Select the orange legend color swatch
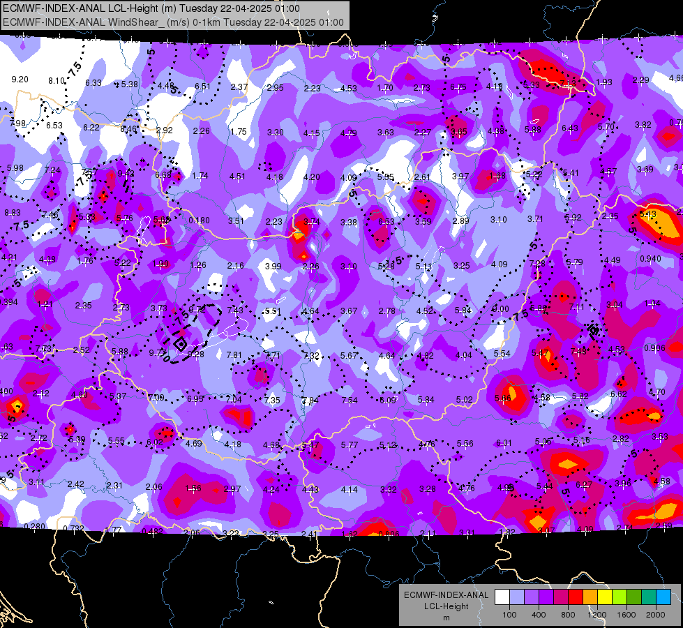The width and height of the screenshot is (683, 628). [x=590, y=597]
